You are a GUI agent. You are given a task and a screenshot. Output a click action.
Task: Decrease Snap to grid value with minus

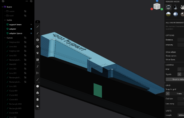[x=167, y=93]
